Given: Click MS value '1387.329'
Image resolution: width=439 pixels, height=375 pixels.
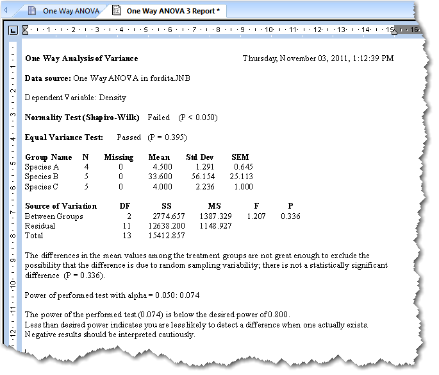Looking at the screenshot, I should (x=215, y=216).
